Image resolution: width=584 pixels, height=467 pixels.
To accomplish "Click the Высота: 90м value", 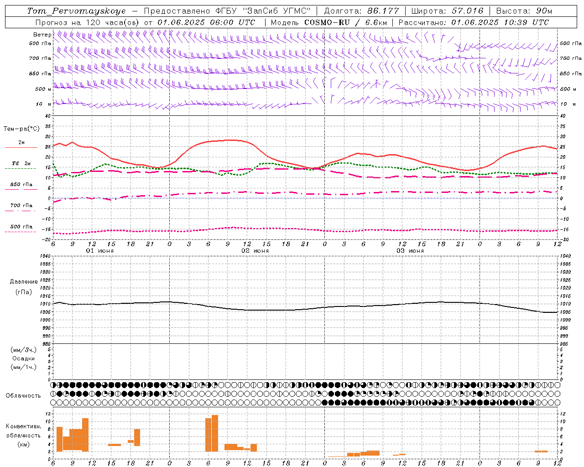I will point(524,11).
